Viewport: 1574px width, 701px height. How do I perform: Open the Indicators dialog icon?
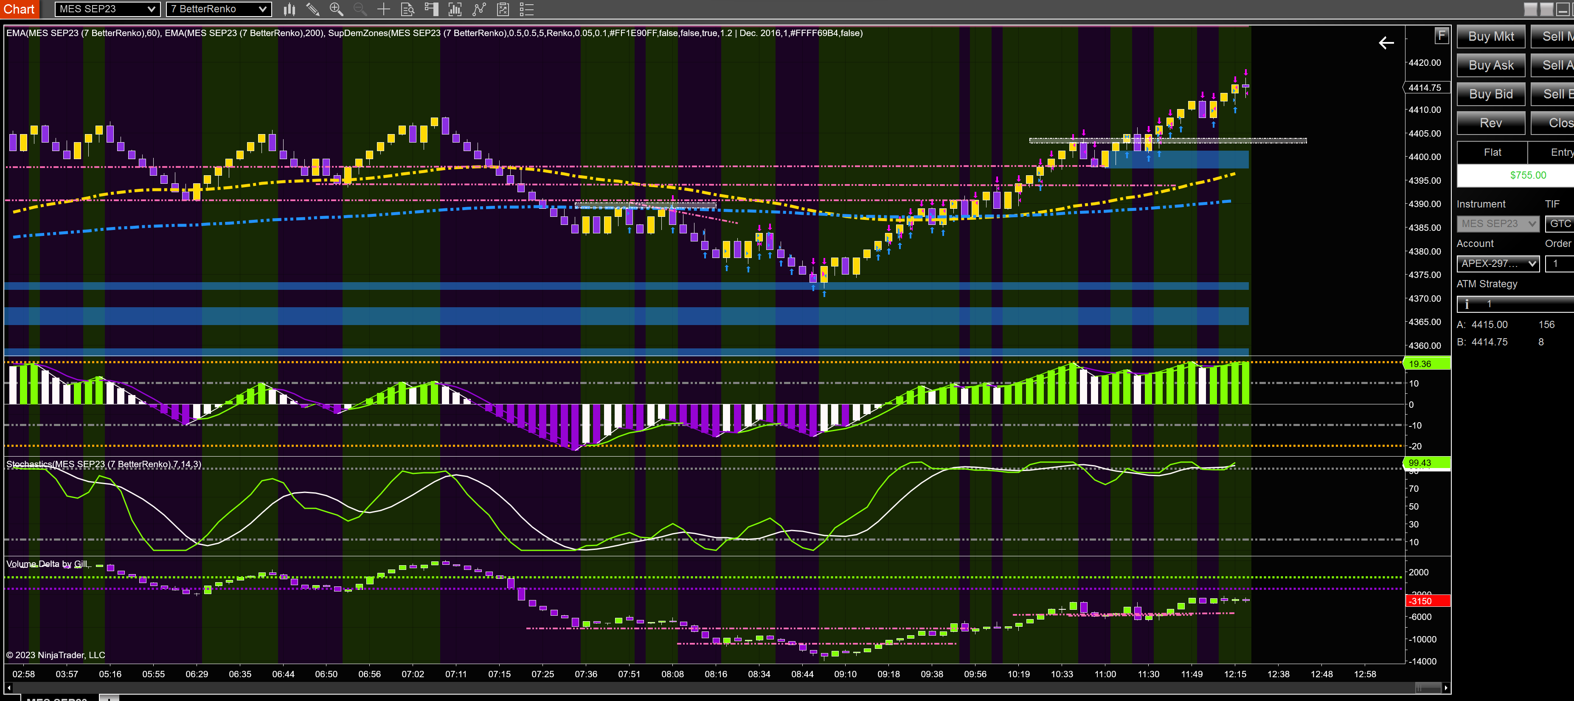(x=479, y=9)
